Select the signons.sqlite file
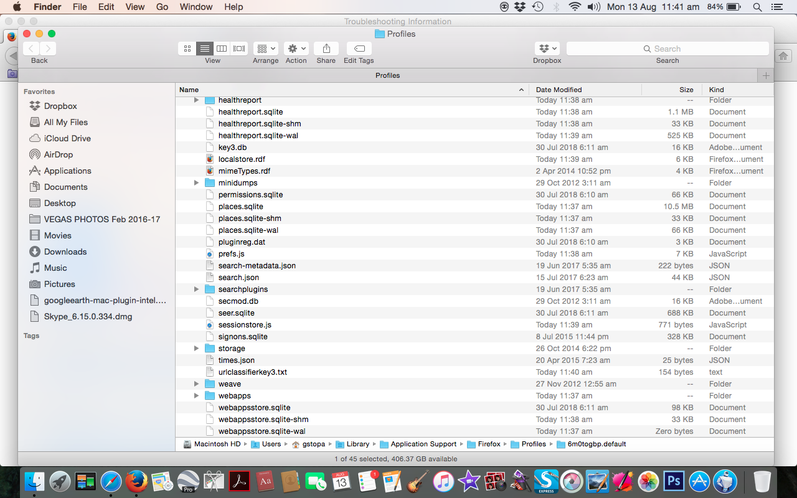Viewport: 797px width, 498px height. pos(474,337)
